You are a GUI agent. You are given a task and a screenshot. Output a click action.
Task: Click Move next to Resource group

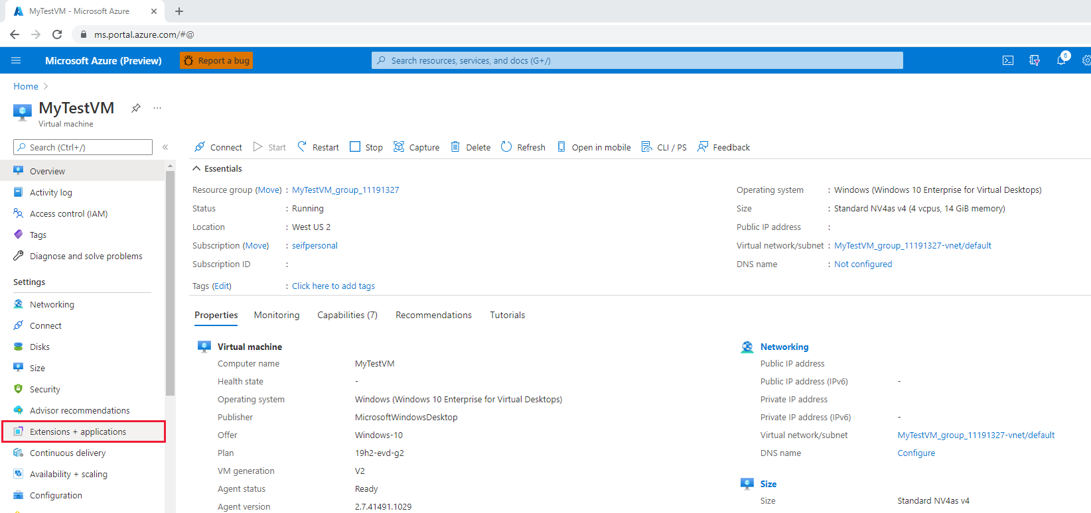[269, 190]
